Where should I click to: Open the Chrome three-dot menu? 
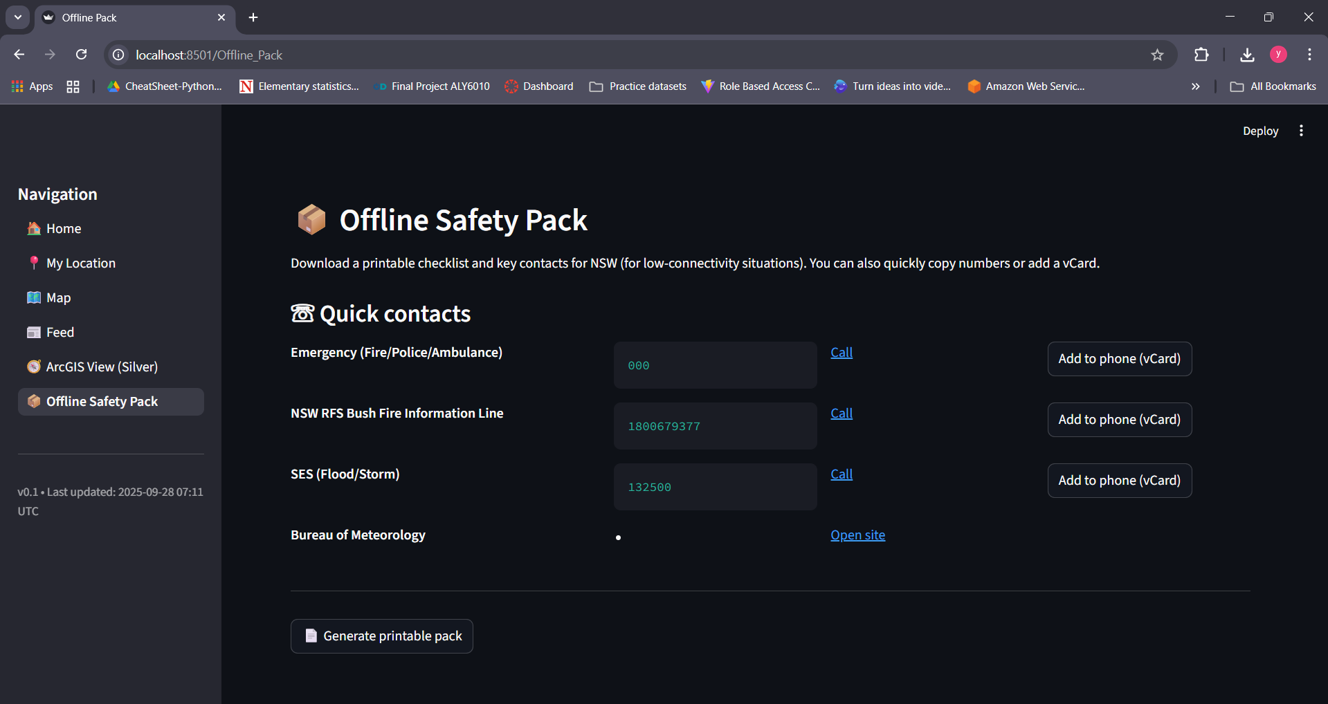point(1309,55)
